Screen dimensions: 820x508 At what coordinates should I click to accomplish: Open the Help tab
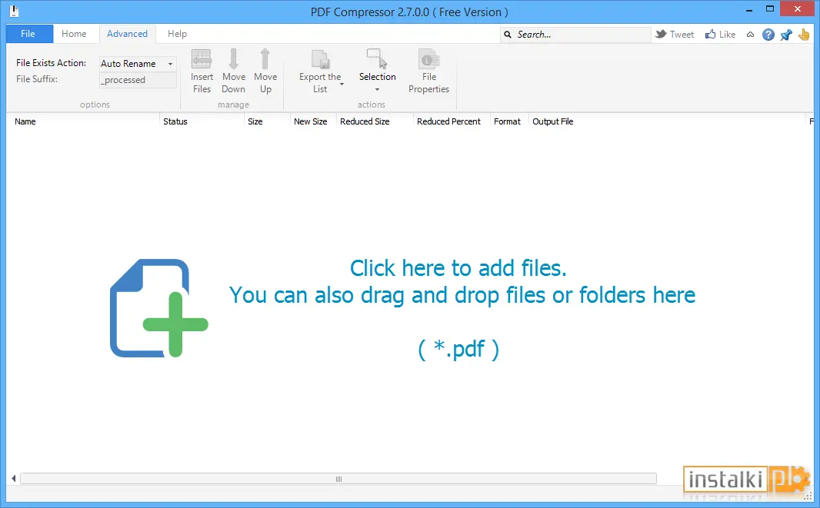point(177,34)
